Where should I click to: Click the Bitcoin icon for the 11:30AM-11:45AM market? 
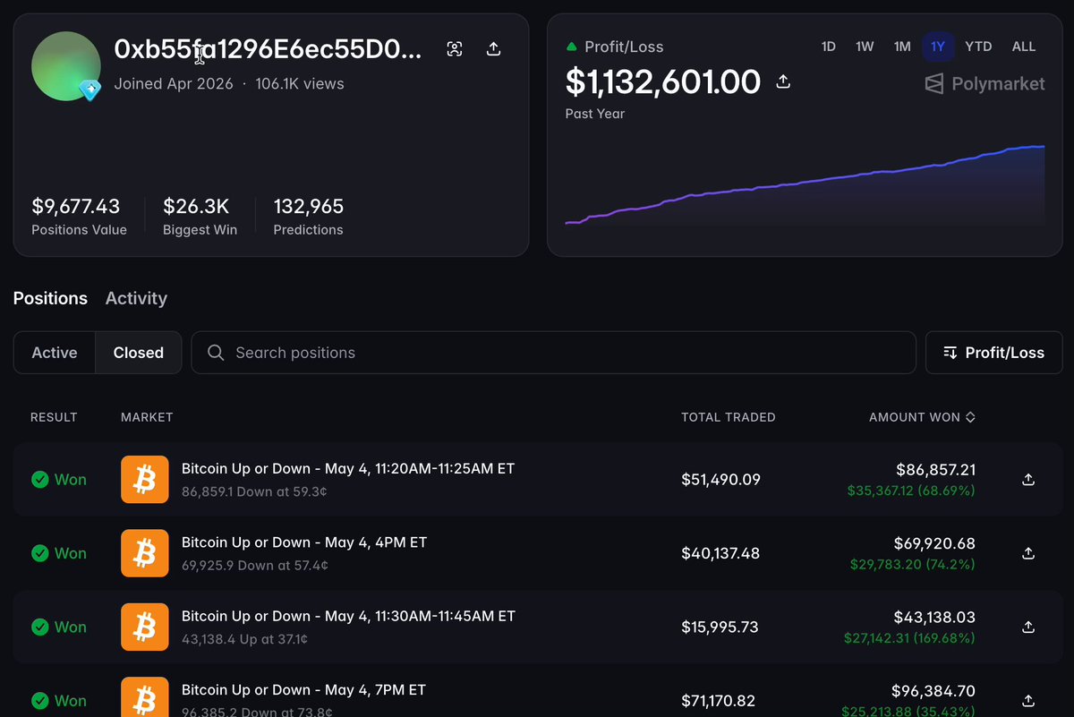[144, 627]
